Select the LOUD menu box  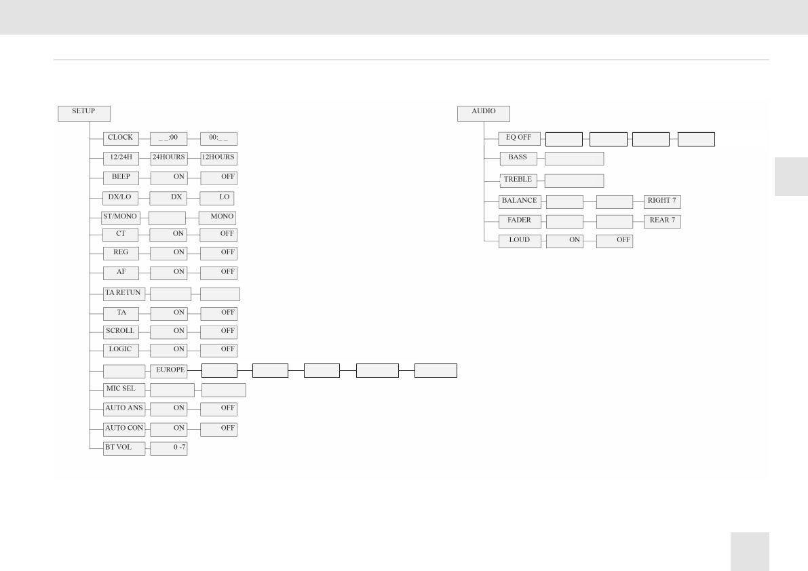click(520, 241)
